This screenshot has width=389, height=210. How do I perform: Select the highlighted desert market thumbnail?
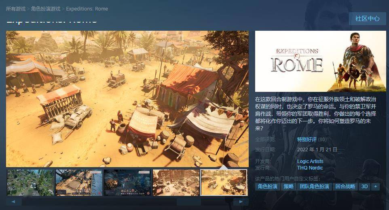tap(224, 183)
